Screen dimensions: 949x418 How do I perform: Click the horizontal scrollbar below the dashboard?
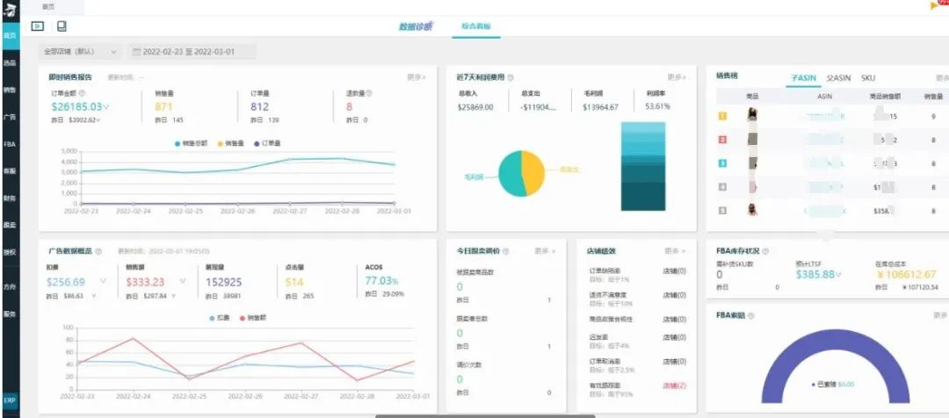(485, 416)
